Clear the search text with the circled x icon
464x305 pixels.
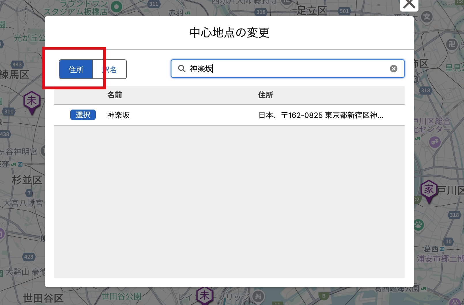[393, 69]
